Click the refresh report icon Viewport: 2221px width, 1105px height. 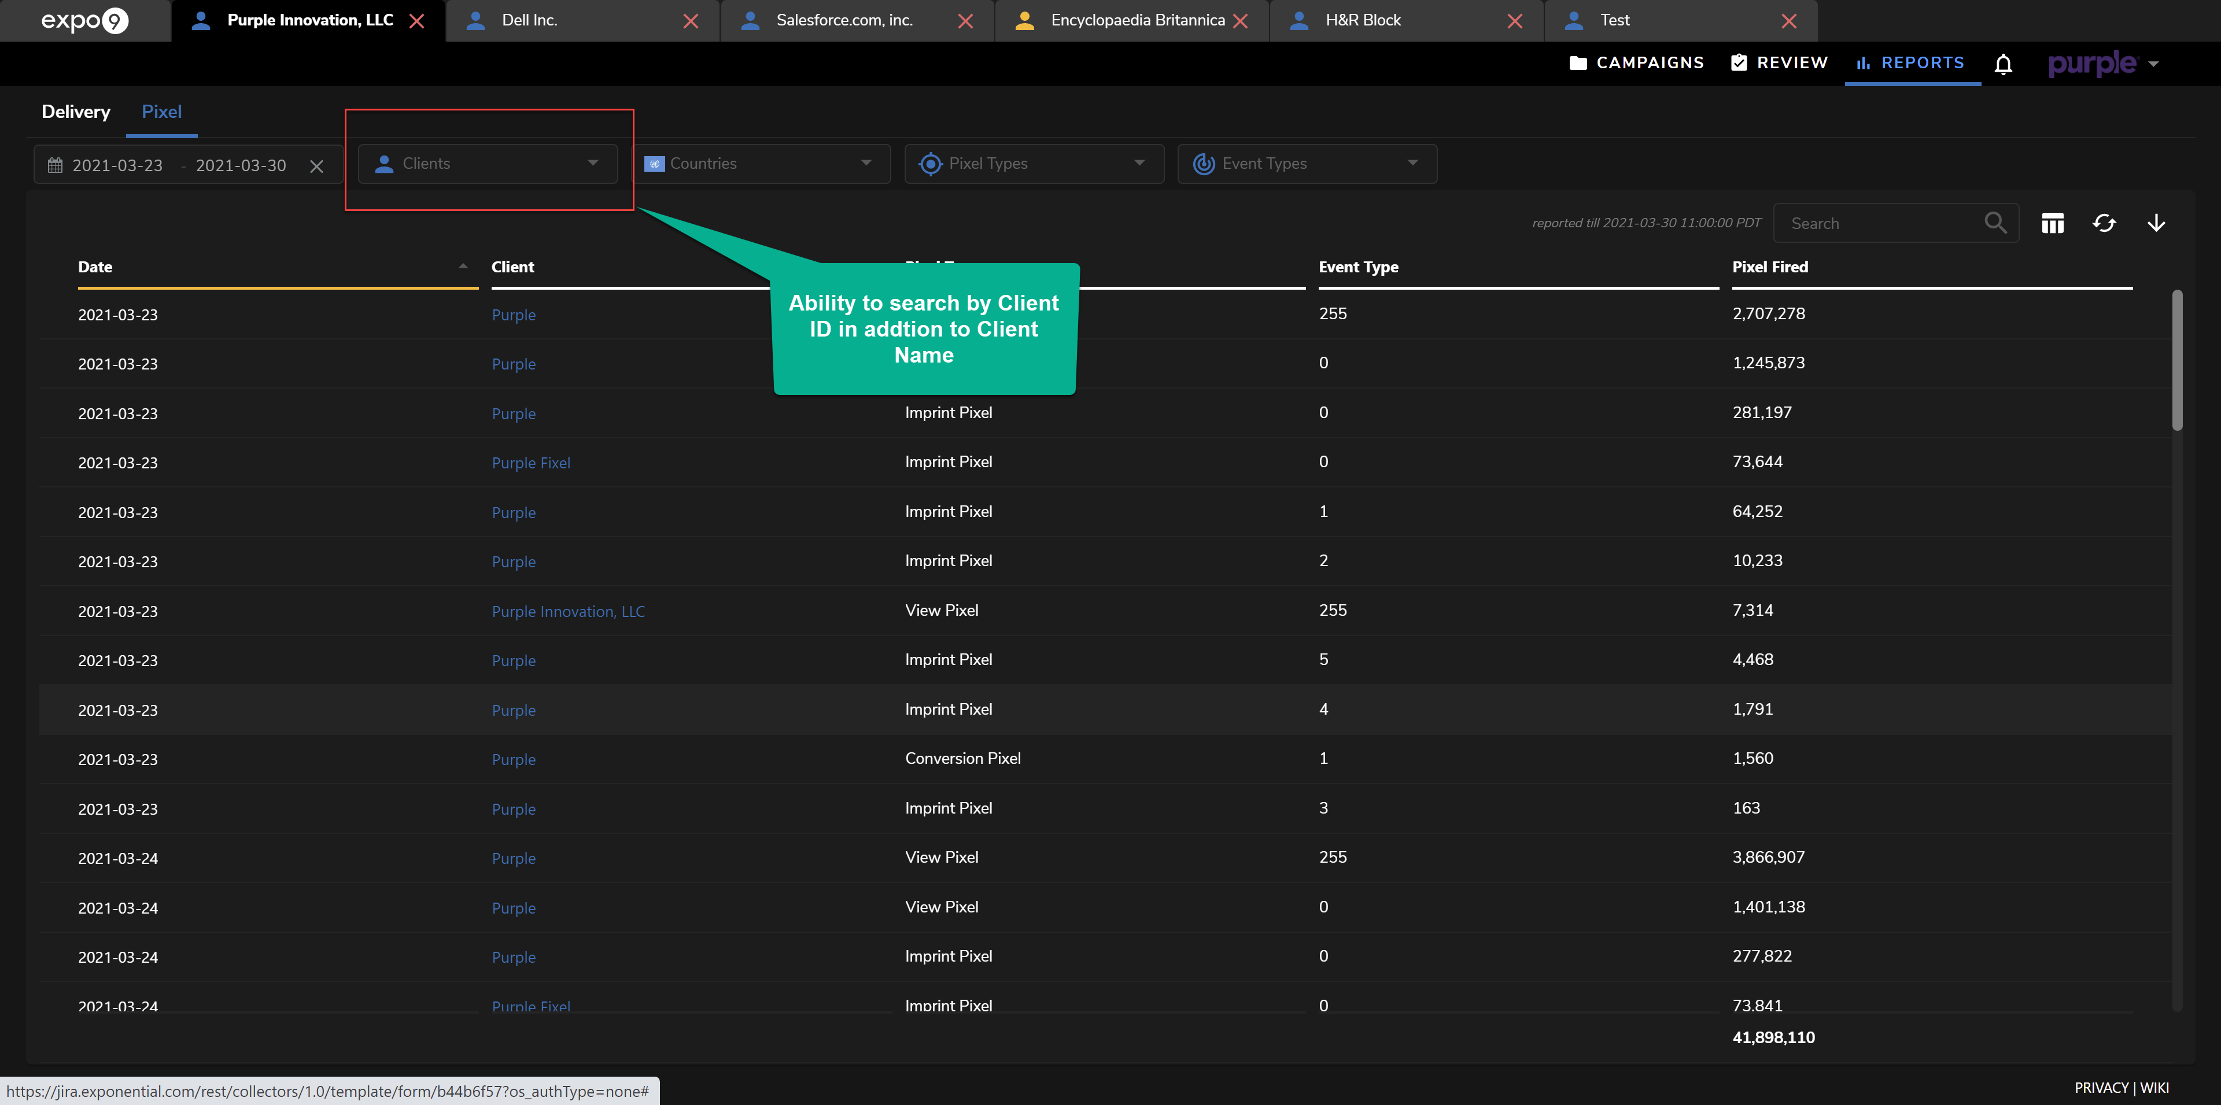[x=2104, y=223]
